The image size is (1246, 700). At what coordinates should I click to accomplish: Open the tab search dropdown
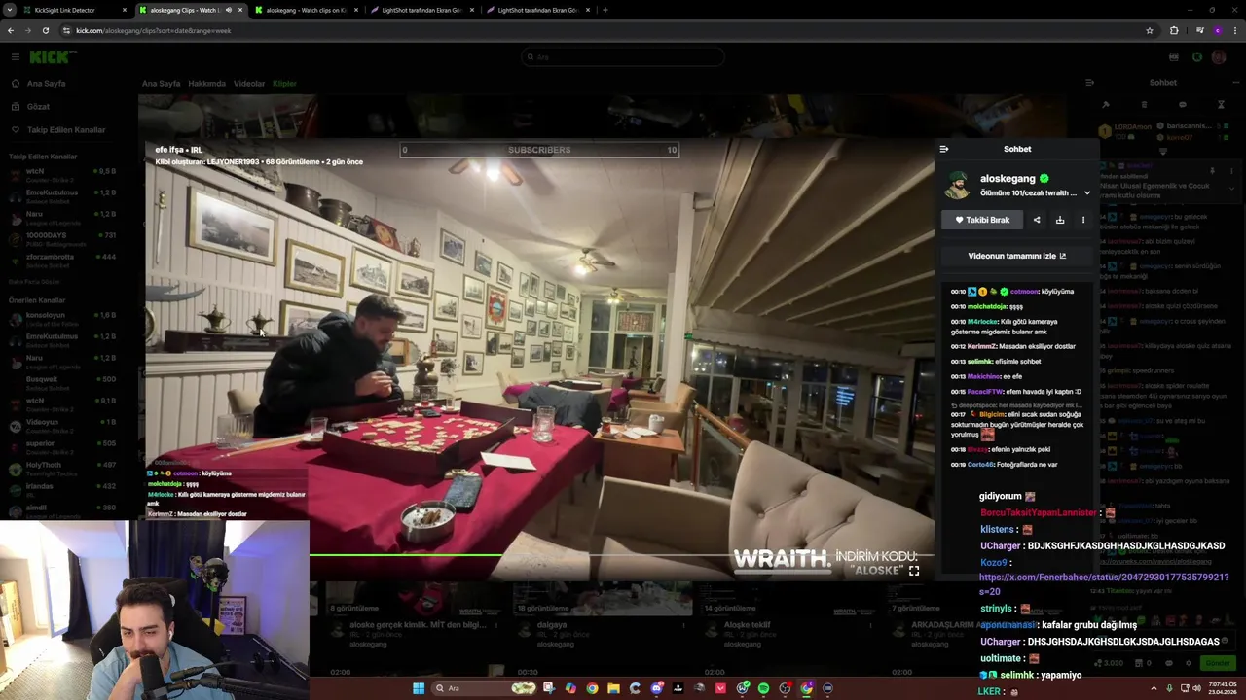(x=10, y=10)
